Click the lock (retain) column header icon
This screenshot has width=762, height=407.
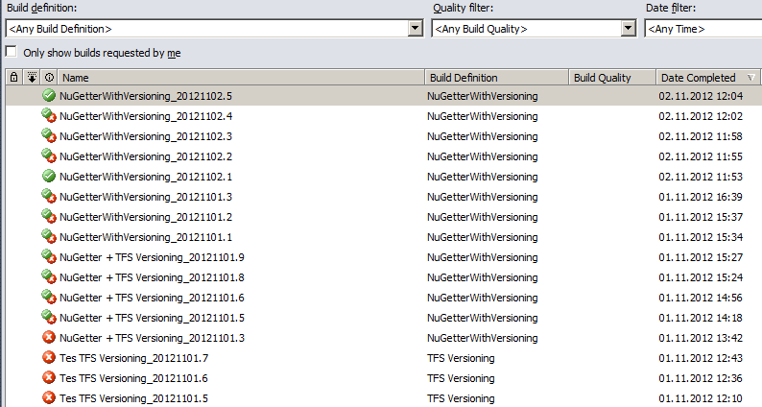pyautogui.click(x=14, y=78)
